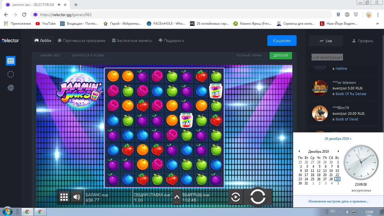The width and height of the screenshot is (384, 216).
Task: Select the dashed circle sidebar icon
Action: (11, 74)
